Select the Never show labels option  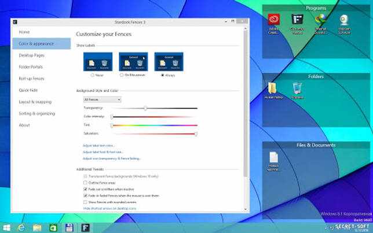[x=92, y=75]
